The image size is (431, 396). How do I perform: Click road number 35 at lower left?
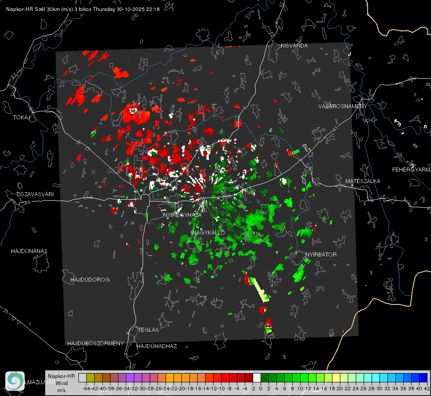tap(5, 312)
